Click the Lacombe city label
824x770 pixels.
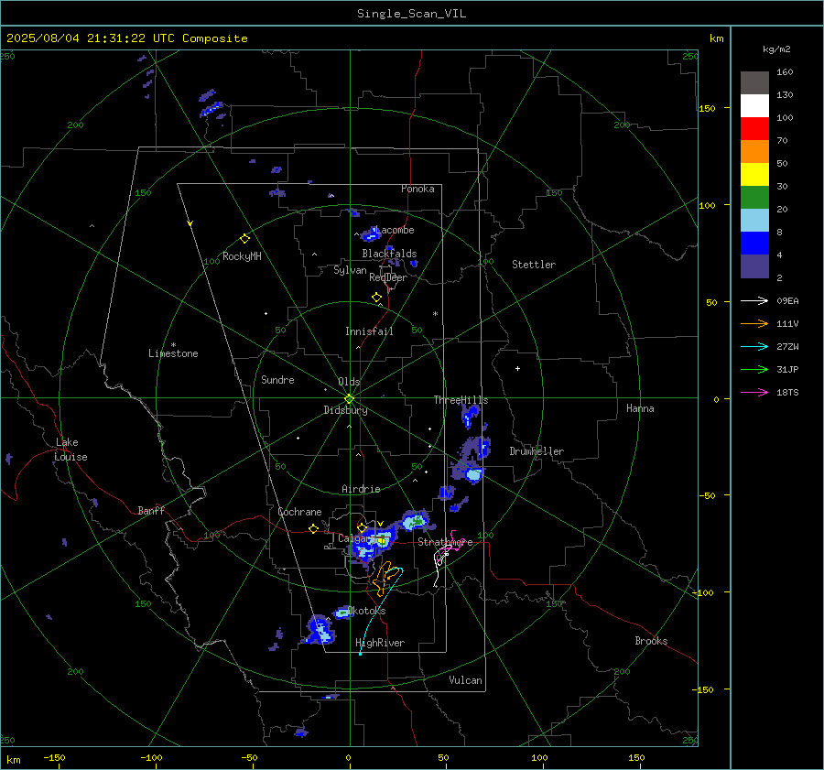[x=396, y=230]
